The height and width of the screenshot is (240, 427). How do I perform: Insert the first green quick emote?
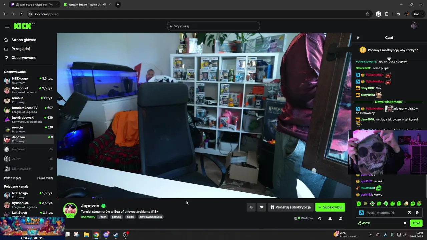click(359, 204)
